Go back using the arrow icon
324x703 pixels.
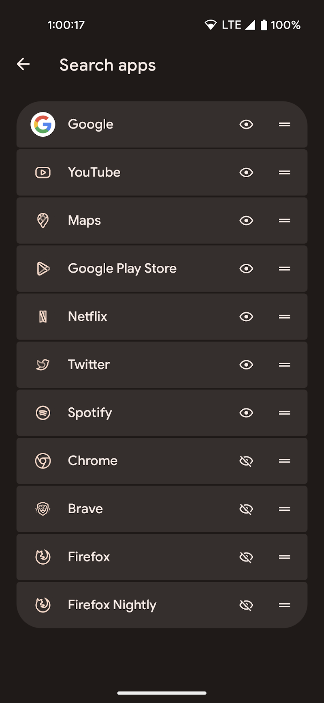pos(23,64)
